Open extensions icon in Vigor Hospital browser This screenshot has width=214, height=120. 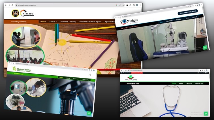coord(200,70)
